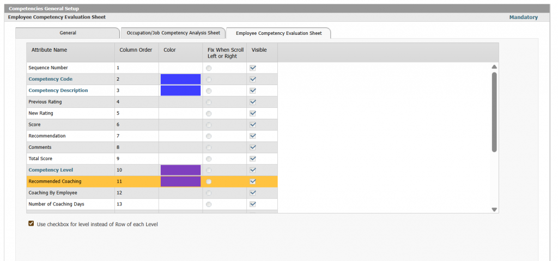This screenshot has width=558, height=261.
Task: Toggle Visible checkbox for Competency Level
Action: (253, 170)
